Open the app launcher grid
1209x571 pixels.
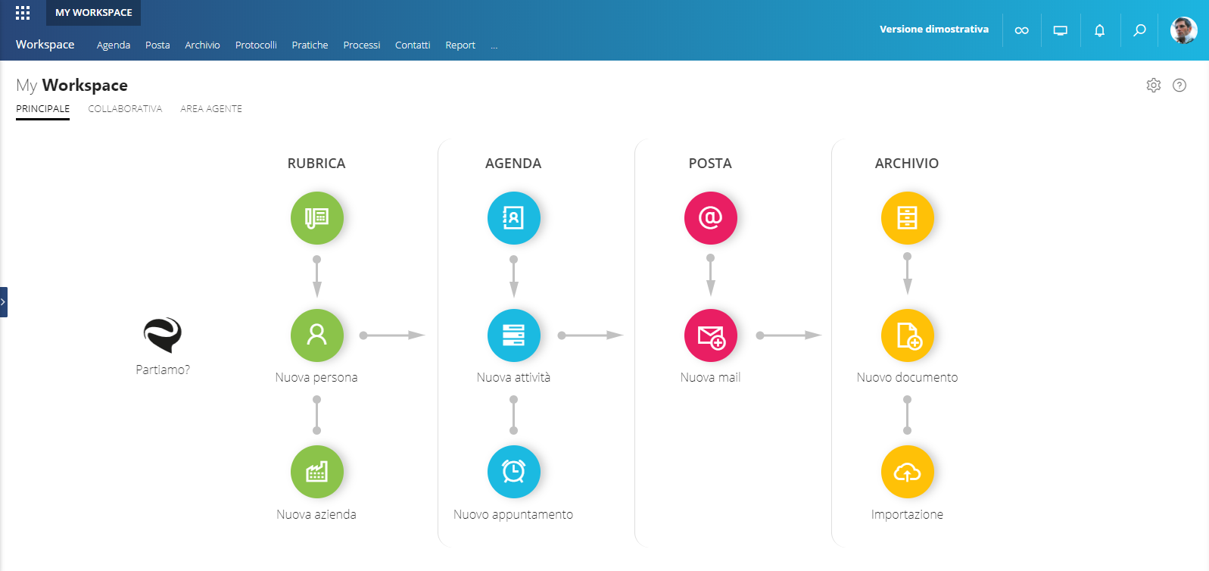tap(23, 13)
